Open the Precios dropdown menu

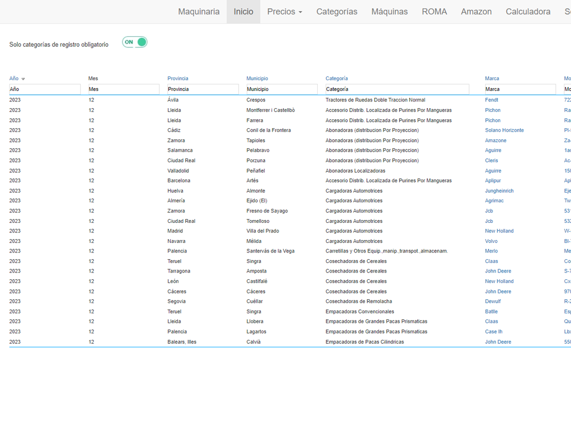[x=285, y=12]
